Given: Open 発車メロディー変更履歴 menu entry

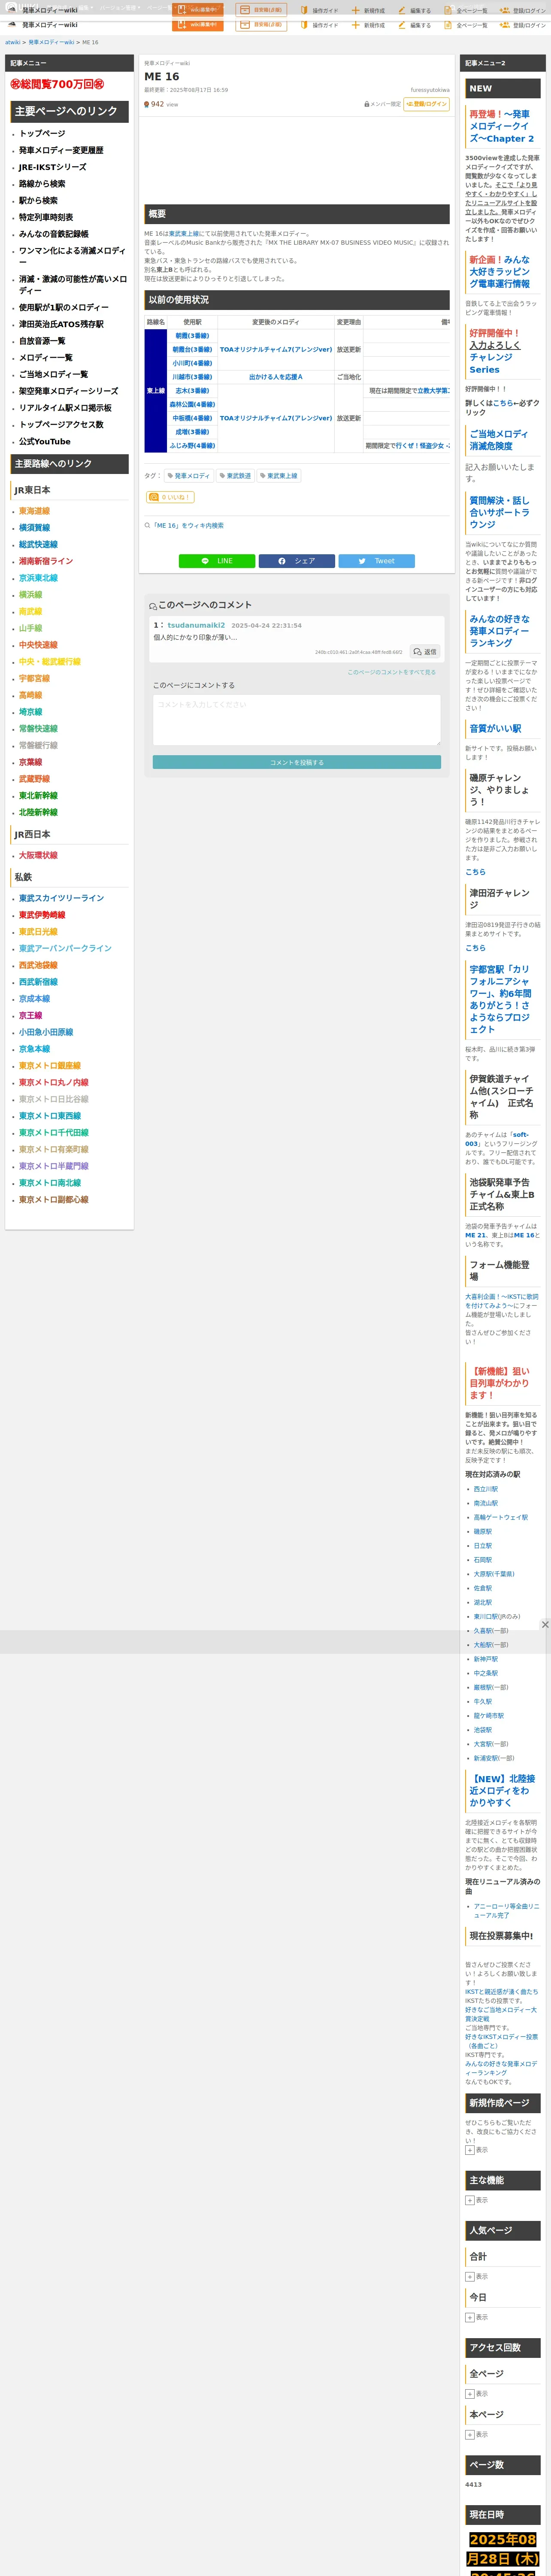Looking at the screenshot, I should tap(61, 150).
